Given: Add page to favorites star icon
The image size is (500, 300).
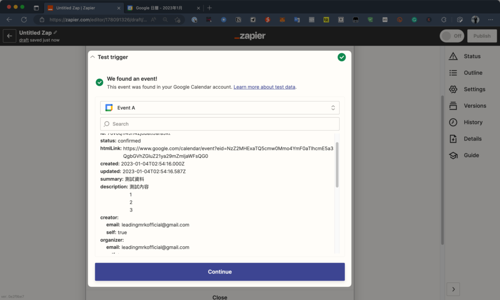Looking at the screenshot, I should coord(178,20).
